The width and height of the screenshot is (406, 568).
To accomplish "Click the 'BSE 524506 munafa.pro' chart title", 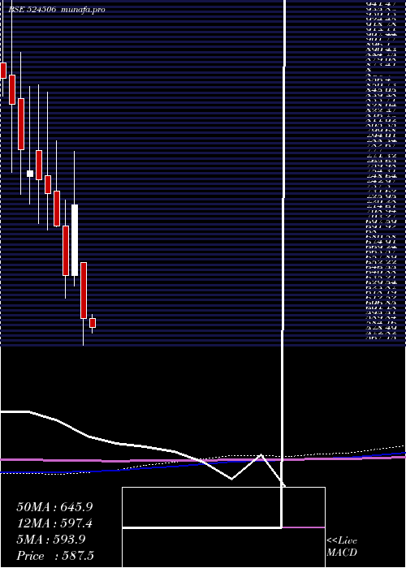I will 57,10.
